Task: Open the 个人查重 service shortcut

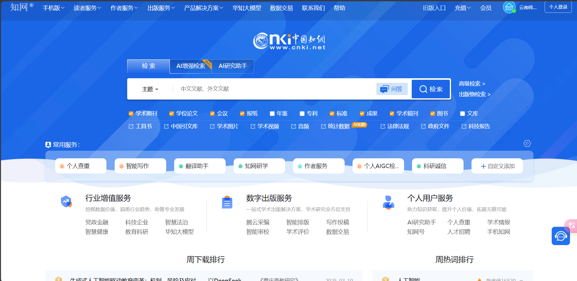Action: point(81,166)
